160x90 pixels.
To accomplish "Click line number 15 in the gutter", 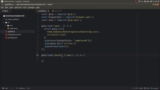I will pyautogui.click(x=37, y=55).
